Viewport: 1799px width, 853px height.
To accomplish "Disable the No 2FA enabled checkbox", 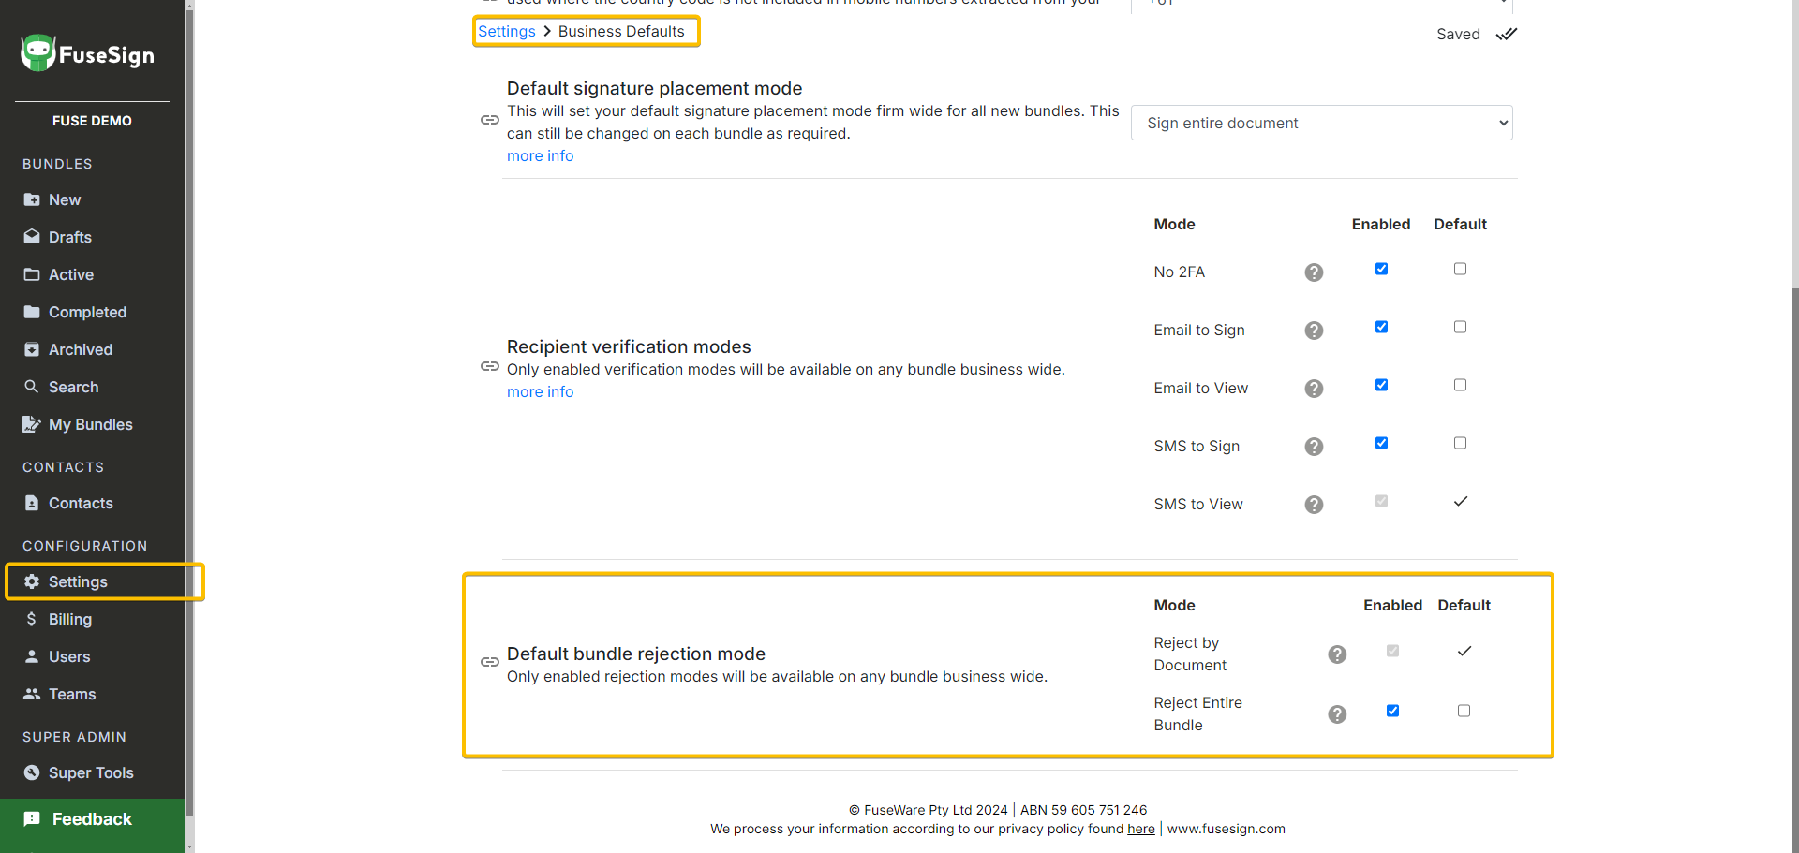I will tap(1381, 270).
